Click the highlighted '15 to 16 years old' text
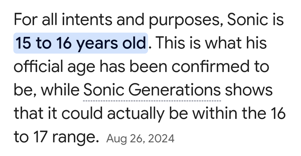Screen dimensions: 301x156 [80, 43]
